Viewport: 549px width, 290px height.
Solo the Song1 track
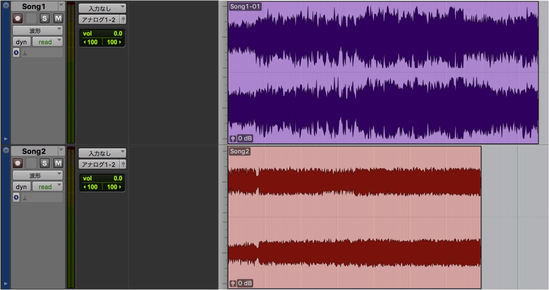[x=45, y=19]
